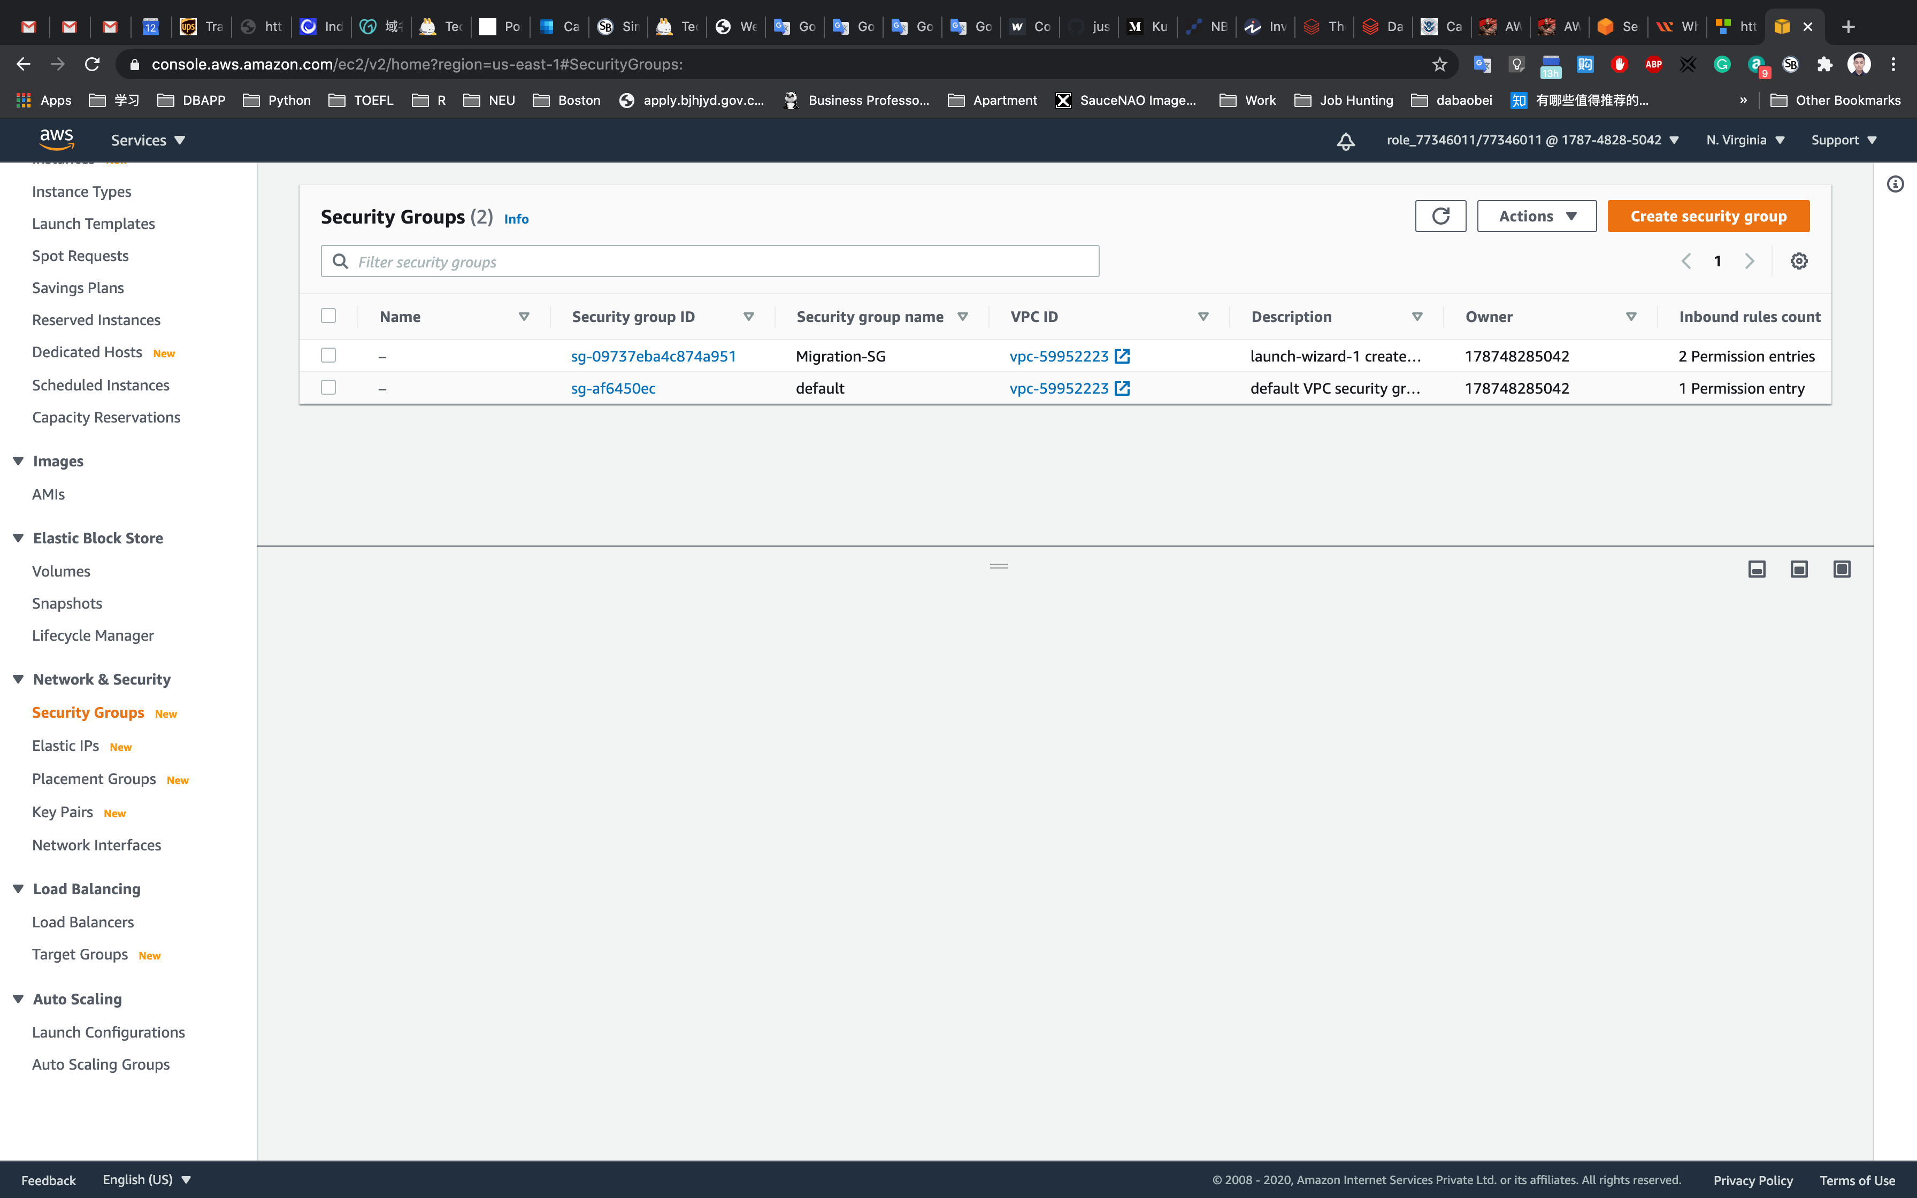Open table preferences gear icon
Screen dimensions: 1917x1198
(x=1799, y=262)
